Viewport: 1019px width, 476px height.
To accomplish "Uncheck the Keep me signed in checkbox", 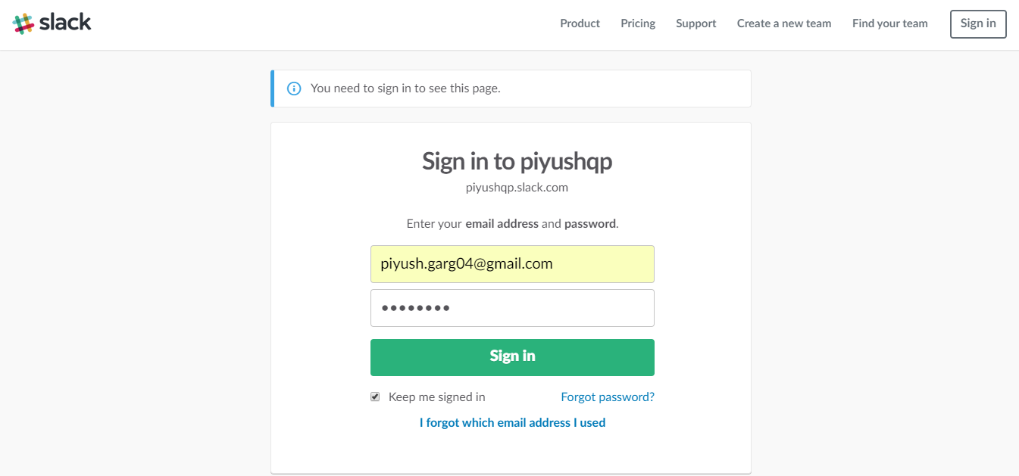I will 375,397.
